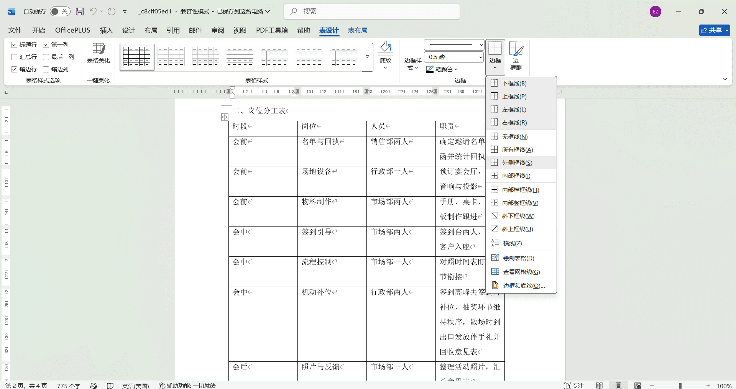Viewport: 736px width, 389px height.
Task: Click the 775 个字 word count
Action: pos(69,386)
